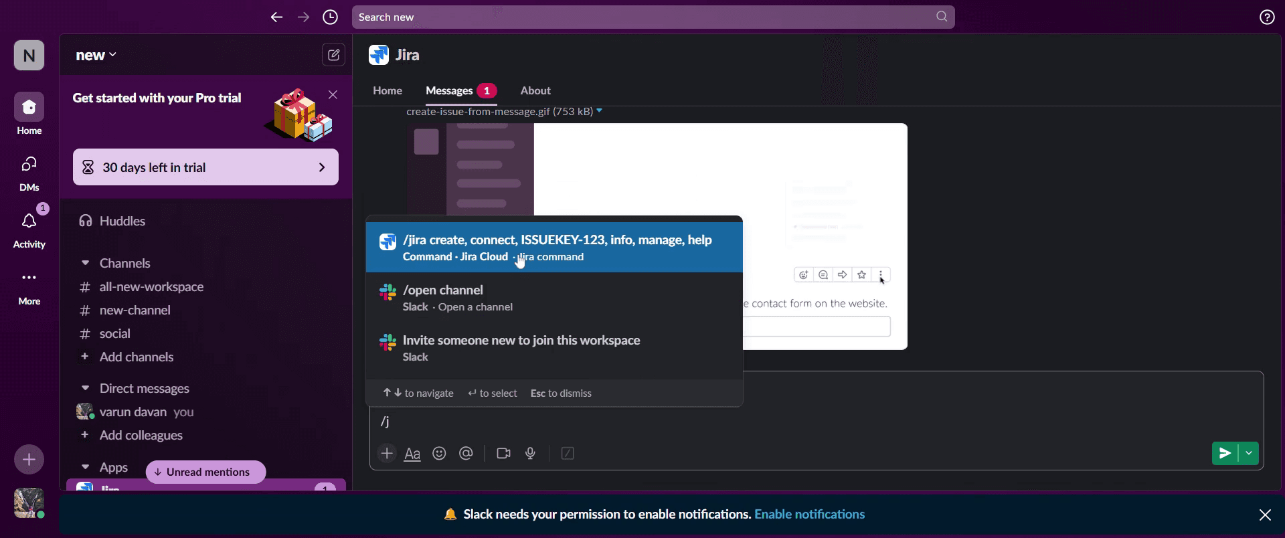This screenshot has width=1285, height=538.
Task: Click the round plus create button
Action: [x=29, y=460]
